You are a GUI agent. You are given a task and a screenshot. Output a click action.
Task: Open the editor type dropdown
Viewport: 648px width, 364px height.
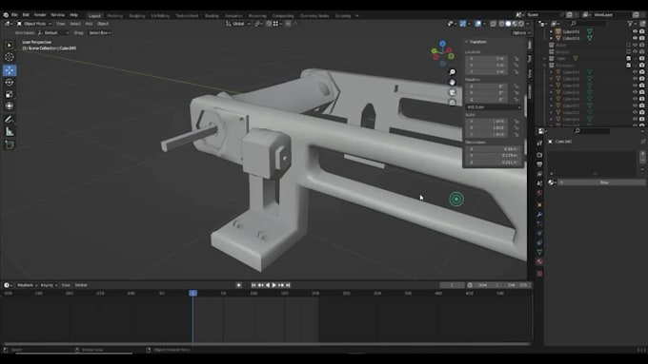pyautogui.click(x=9, y=24)
